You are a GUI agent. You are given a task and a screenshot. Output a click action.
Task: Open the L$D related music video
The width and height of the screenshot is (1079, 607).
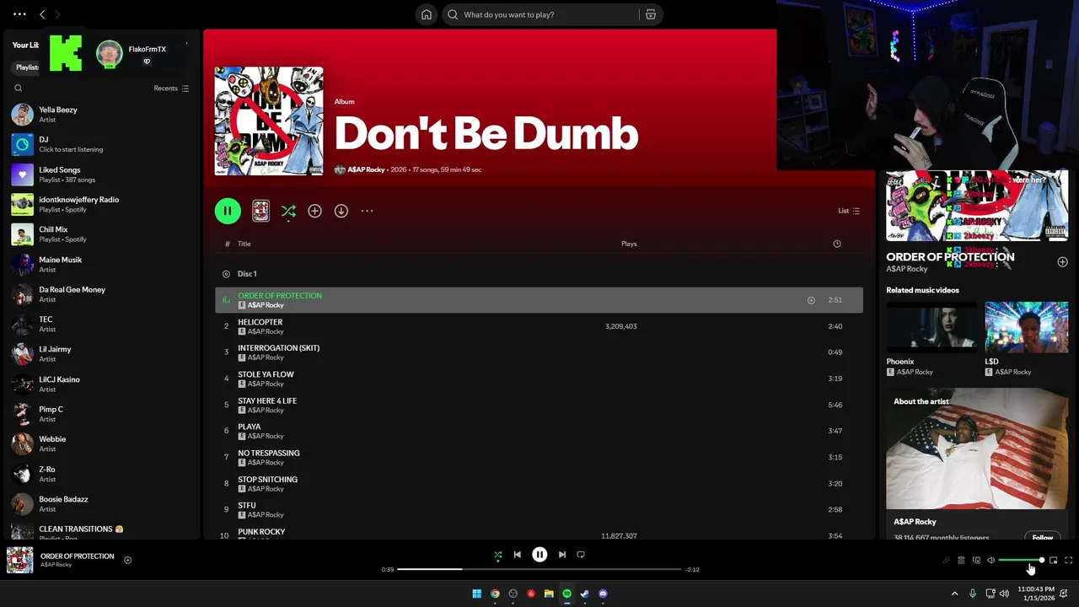point(1026,339)
